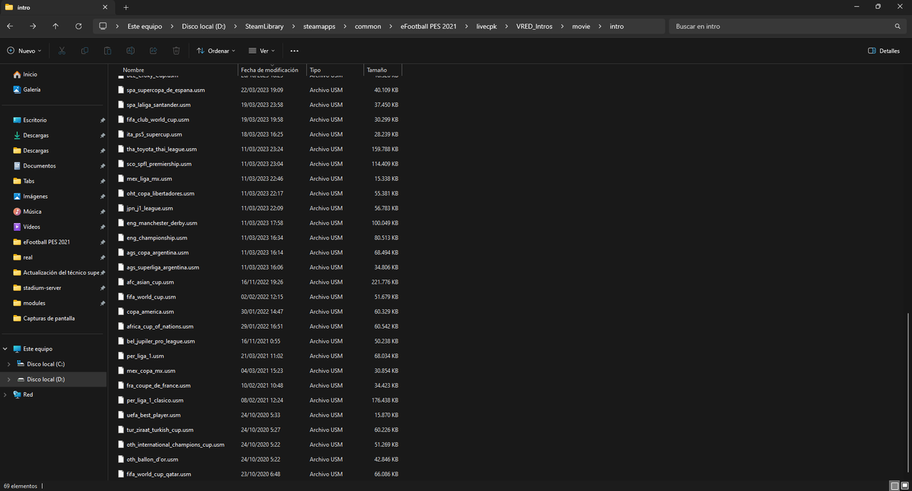Open the Ordenar sort dropdown
The width and height of the screenshot is (912, 491).
[x=216, y=51]
